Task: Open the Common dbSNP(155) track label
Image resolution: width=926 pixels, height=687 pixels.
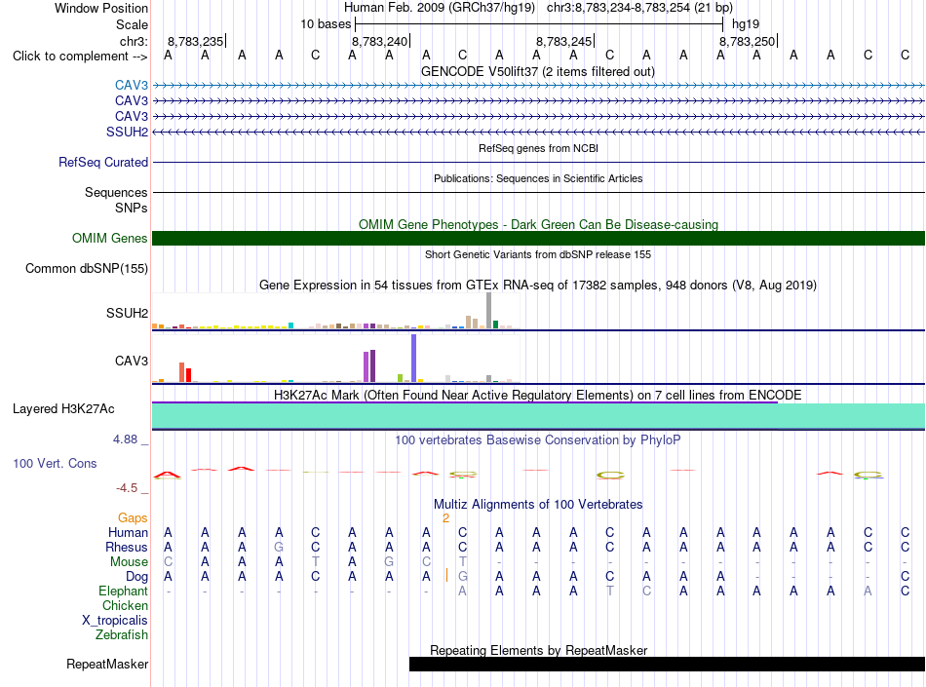Action: coord(86,269)
